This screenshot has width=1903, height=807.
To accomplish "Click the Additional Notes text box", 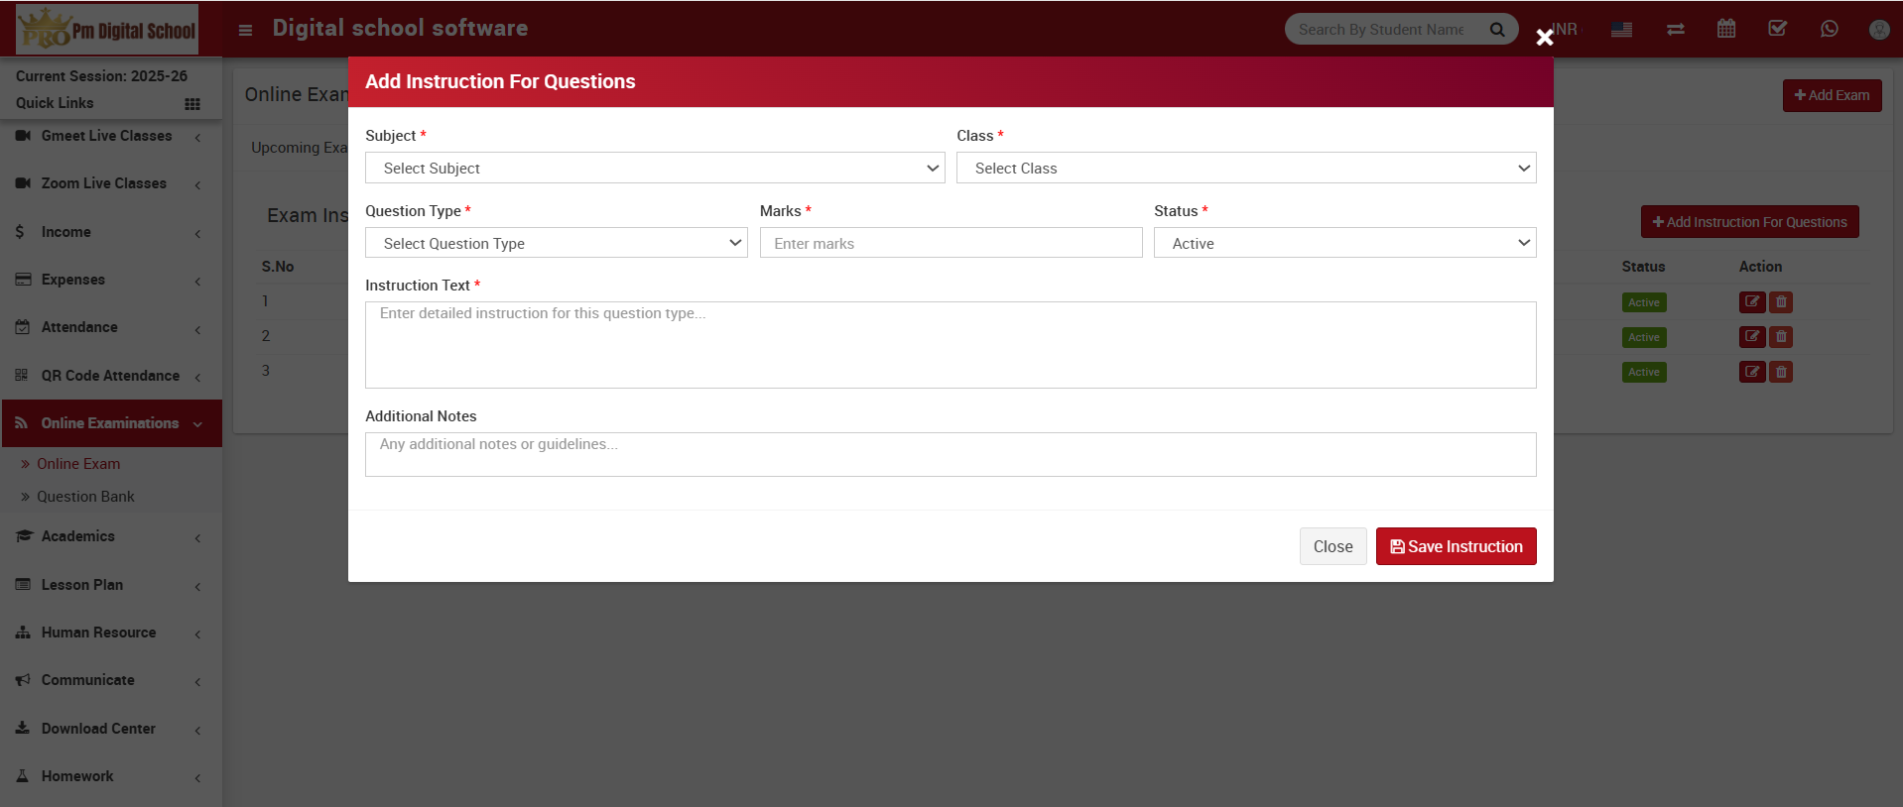I will click(x=950, y=455).
